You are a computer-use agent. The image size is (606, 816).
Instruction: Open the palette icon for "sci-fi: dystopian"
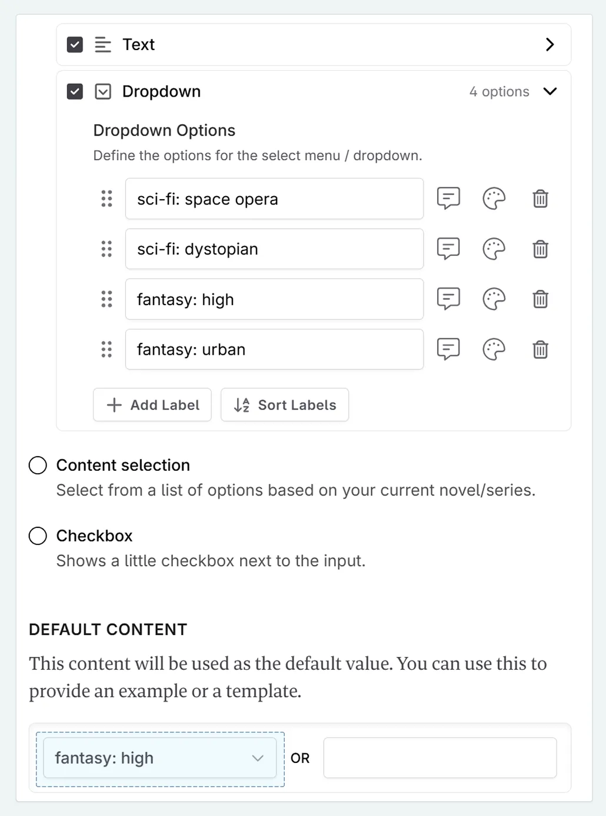[x=494, y=249]
